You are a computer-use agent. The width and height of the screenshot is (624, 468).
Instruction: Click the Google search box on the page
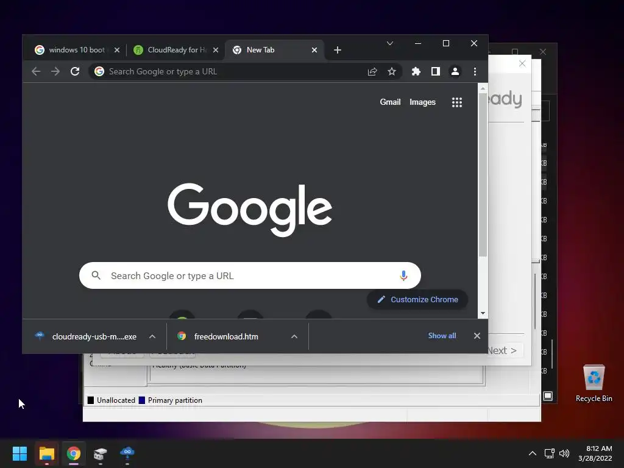coord(250,275)
